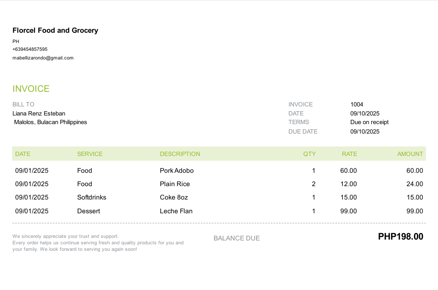Click the Due on receipt terms value

[x=370, y=122]
